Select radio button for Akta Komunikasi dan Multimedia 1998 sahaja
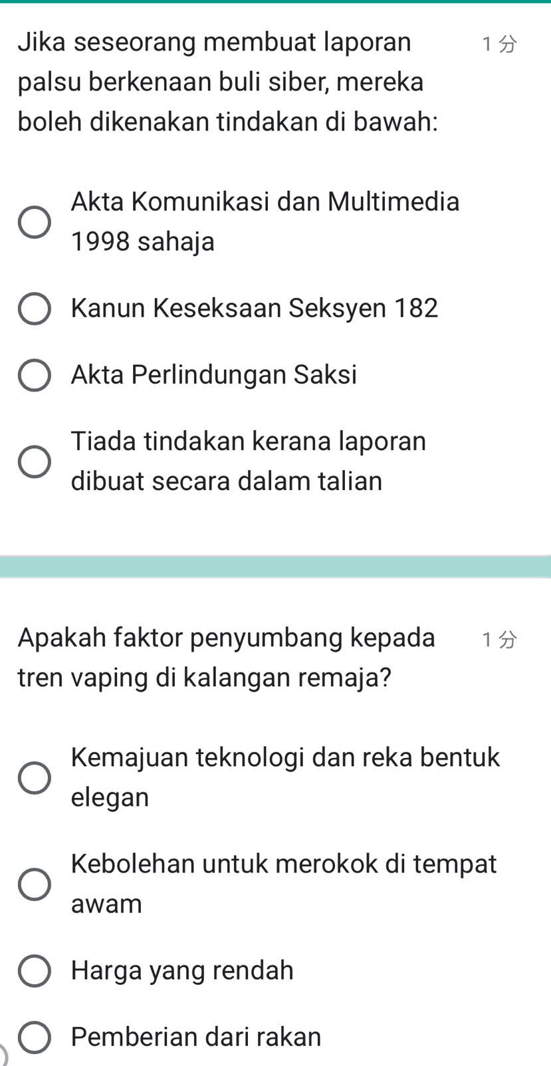Viewport: 551px width, 1066px height. pos(34,222)
